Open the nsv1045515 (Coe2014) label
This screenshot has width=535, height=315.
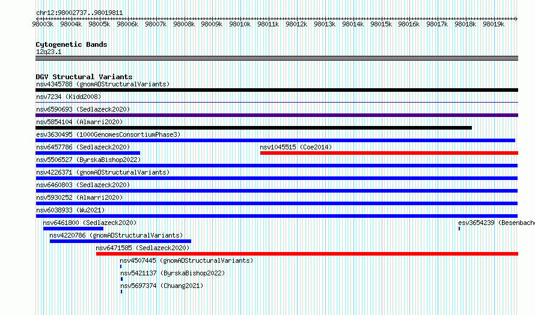(x=296, y=147)
